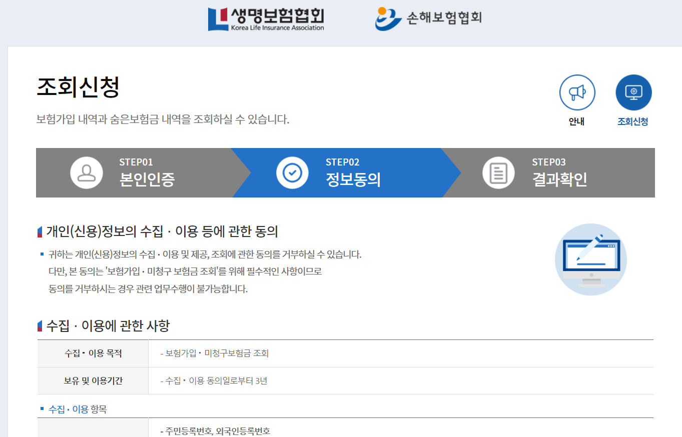Click the STEP02 정보동의 checkmark icon
Viewport: 682px width, 437px height.
point(292,172)
